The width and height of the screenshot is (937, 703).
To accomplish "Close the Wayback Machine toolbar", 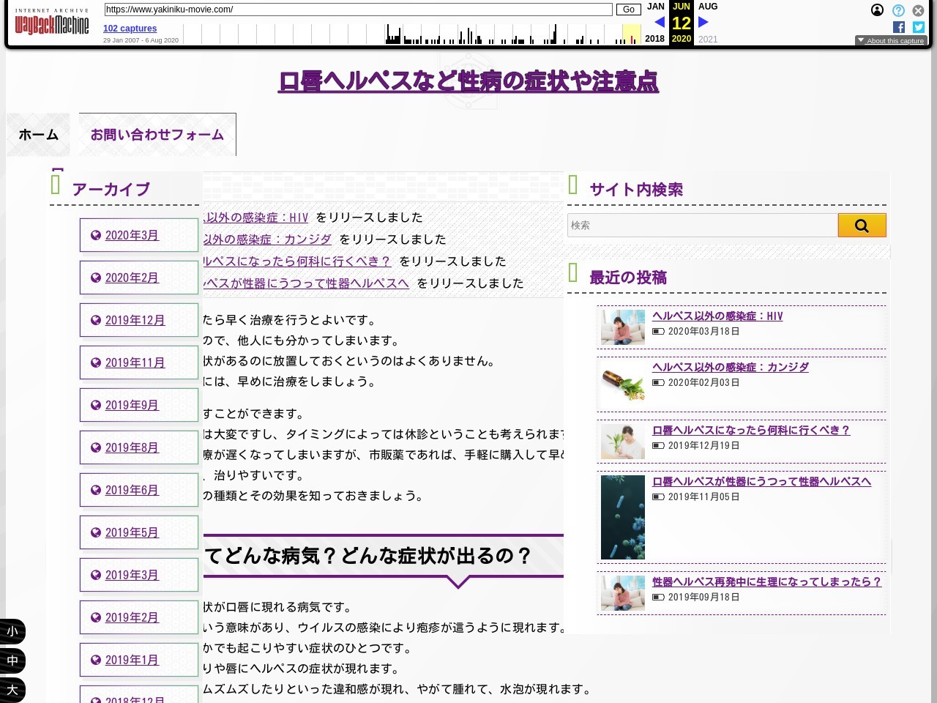I will point(918,10).
